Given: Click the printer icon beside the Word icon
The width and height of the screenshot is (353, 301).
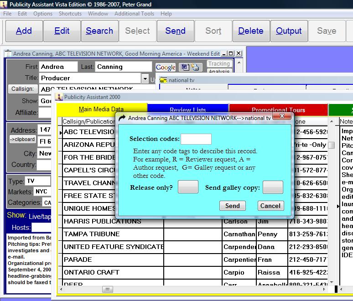Looking at the screenshot, I should coord(195,67).
